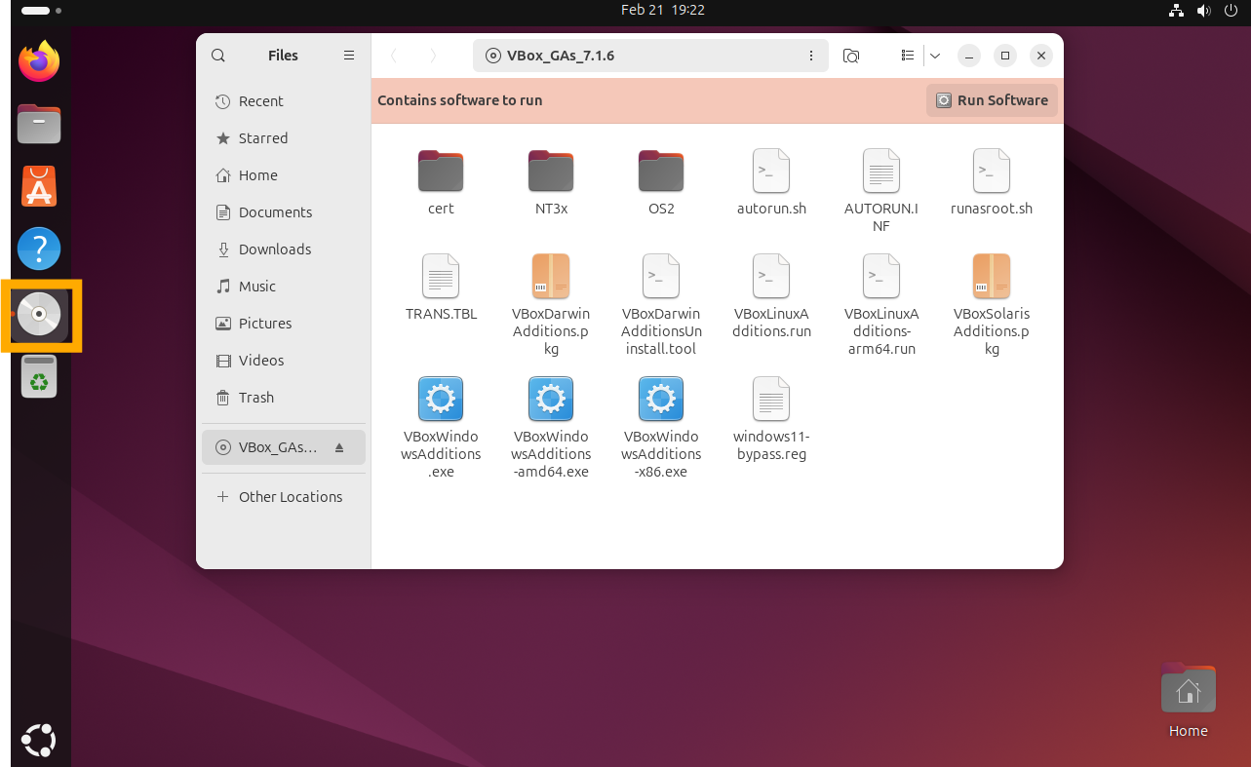1251x767 pixels.
Task: Select VBoxWindowsAdditions-x86.exe file
Action: (x=661, y=428)
